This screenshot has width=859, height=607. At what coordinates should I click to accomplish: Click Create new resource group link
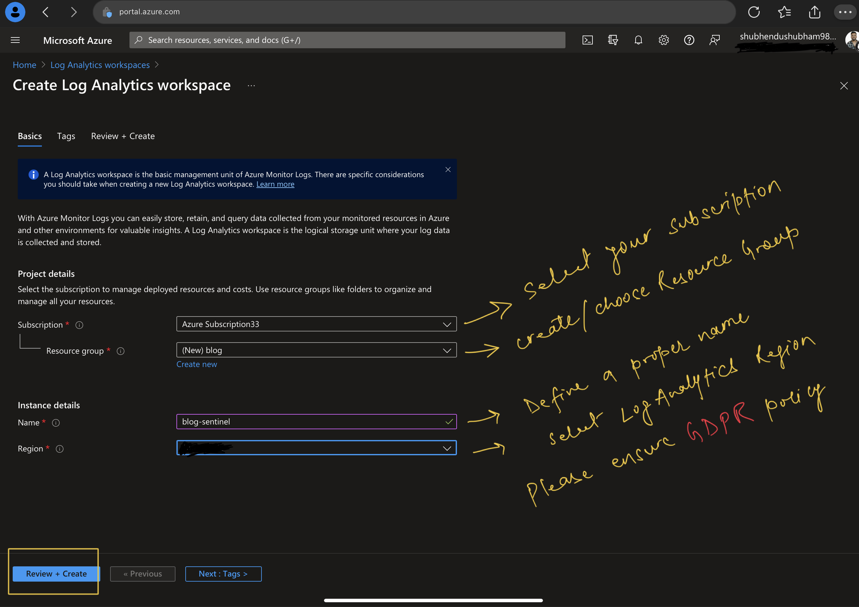click(x=196, y=364)
